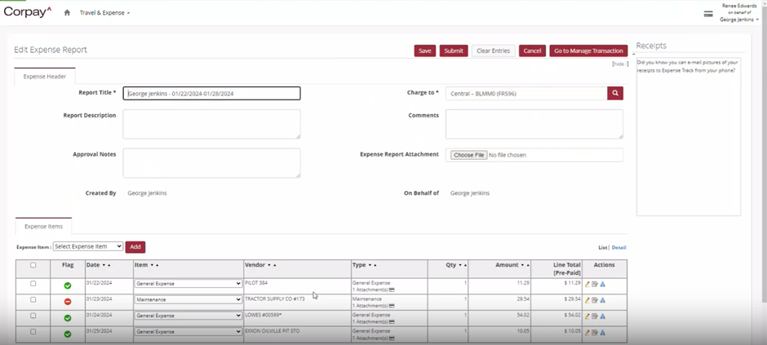Click the Charge to search magnifier icon
Viewport: 767px width, 345px height.
point(615,94)
